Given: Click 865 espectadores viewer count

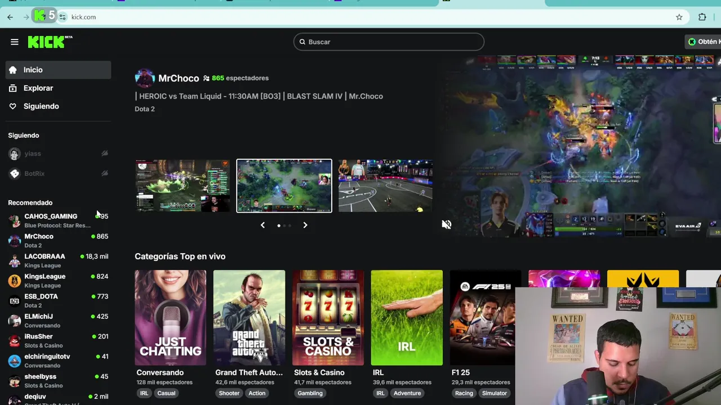Looking at the screenshot, I should click(241, 78).
